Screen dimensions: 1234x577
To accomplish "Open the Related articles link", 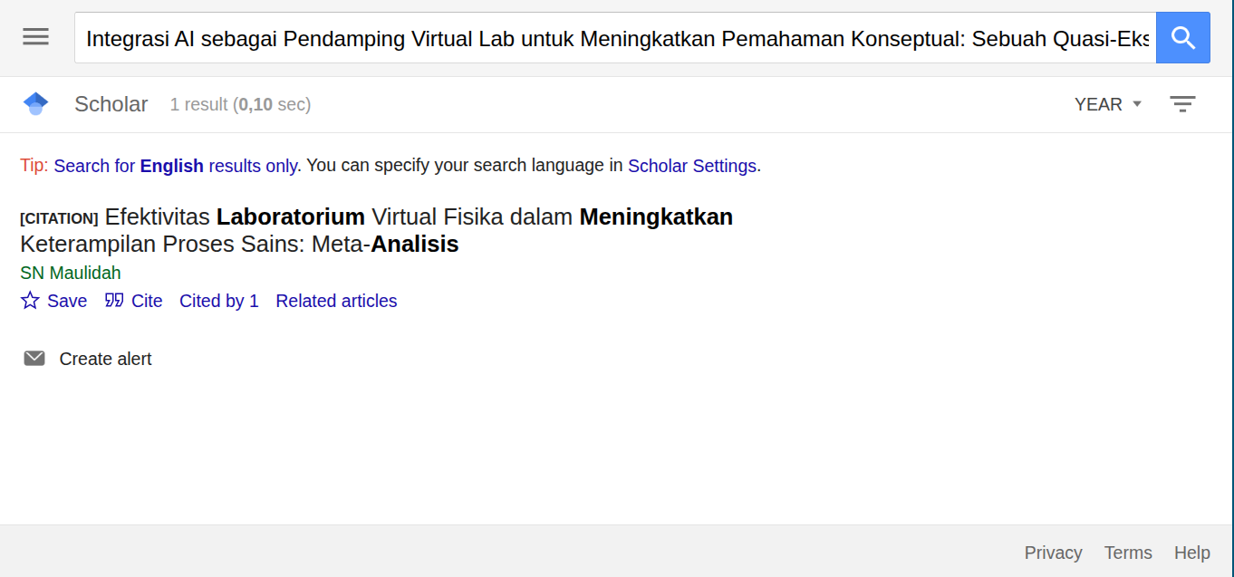I will 336,301.
